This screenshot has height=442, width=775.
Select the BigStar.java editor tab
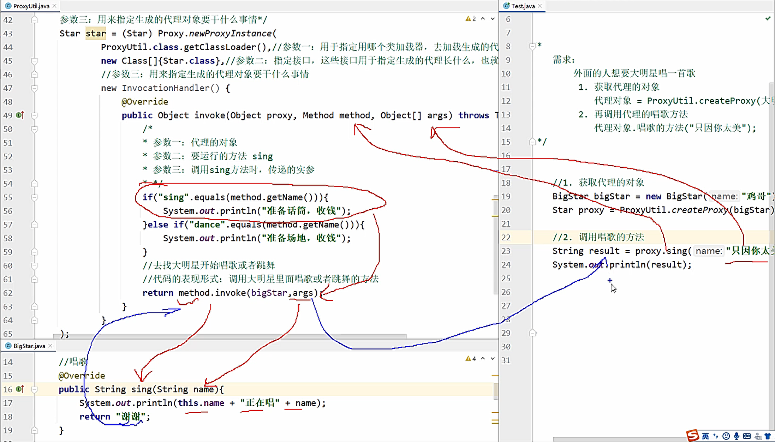[29, 346]
